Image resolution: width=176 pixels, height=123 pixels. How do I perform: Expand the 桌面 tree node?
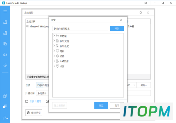[54, 66]
